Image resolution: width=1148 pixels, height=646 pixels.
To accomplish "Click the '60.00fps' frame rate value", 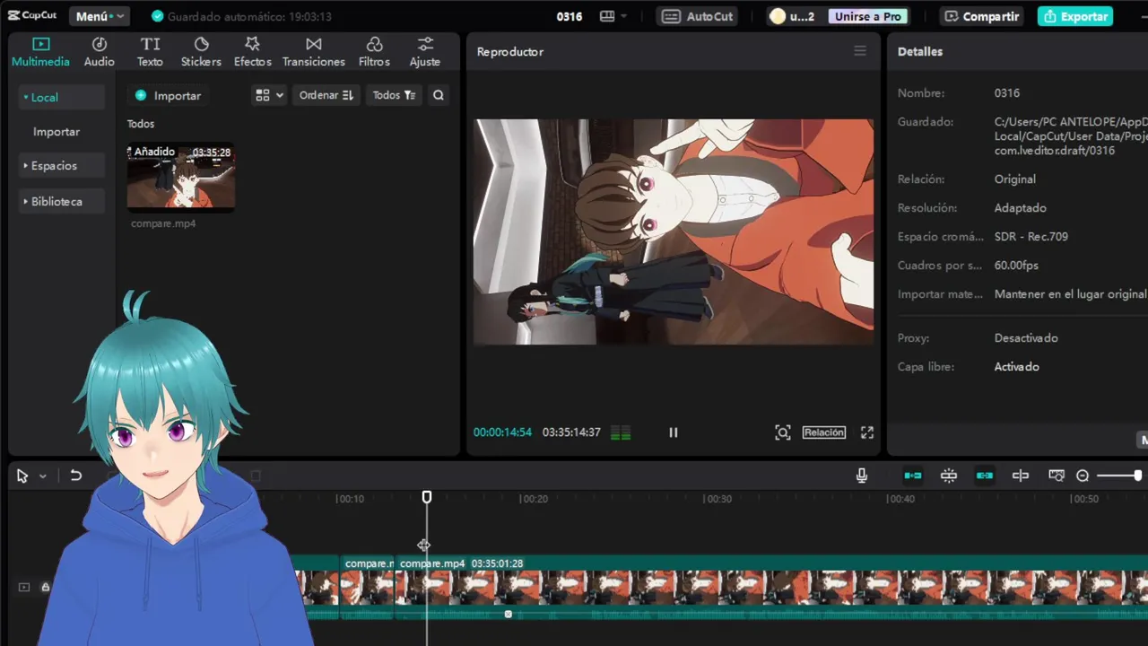I will tap(1016, 266).
